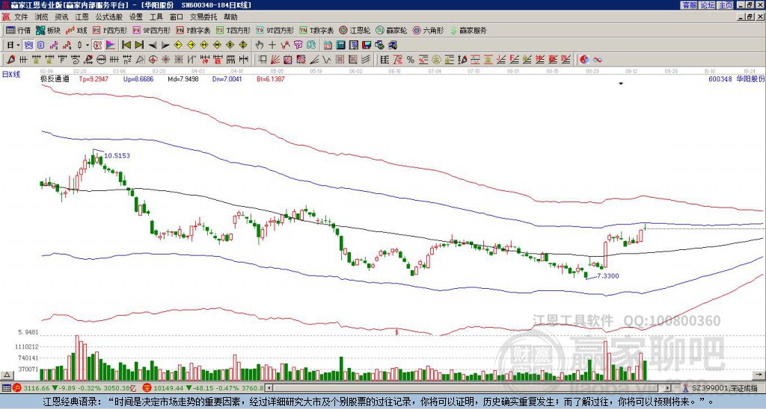Click the Tp=9.2947 channel value

[94, 79]
